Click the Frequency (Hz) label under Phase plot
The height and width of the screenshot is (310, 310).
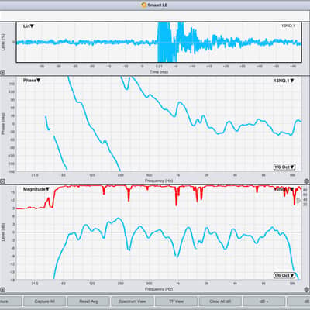[159, 181]
